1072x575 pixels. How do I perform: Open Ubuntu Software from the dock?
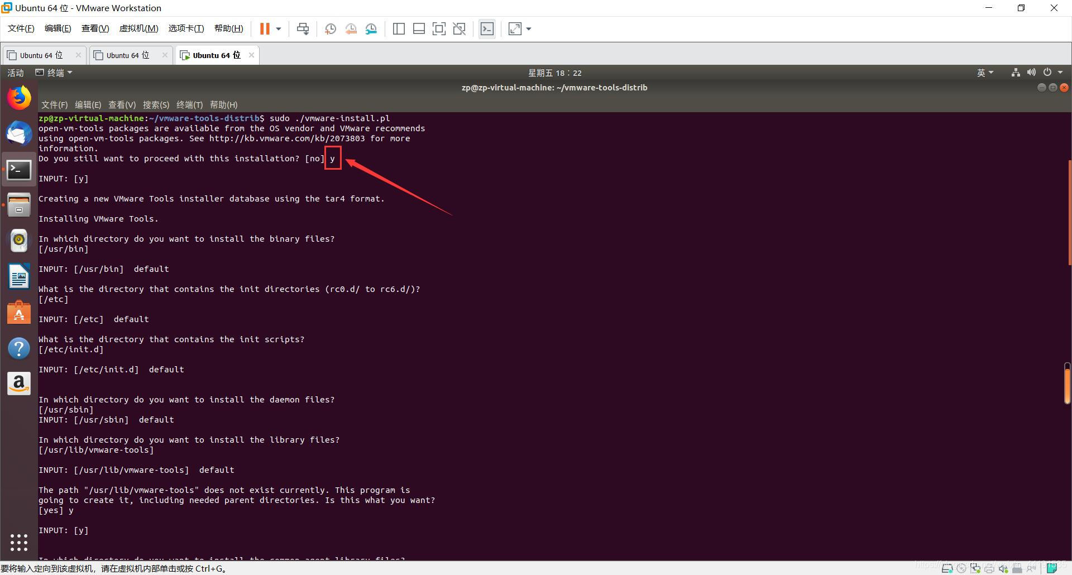point(19,312)
